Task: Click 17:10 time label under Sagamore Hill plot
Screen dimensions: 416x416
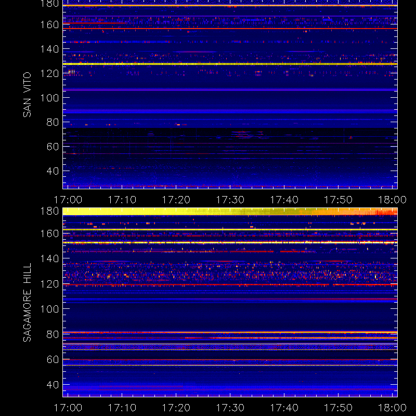Action: (122, 408)
